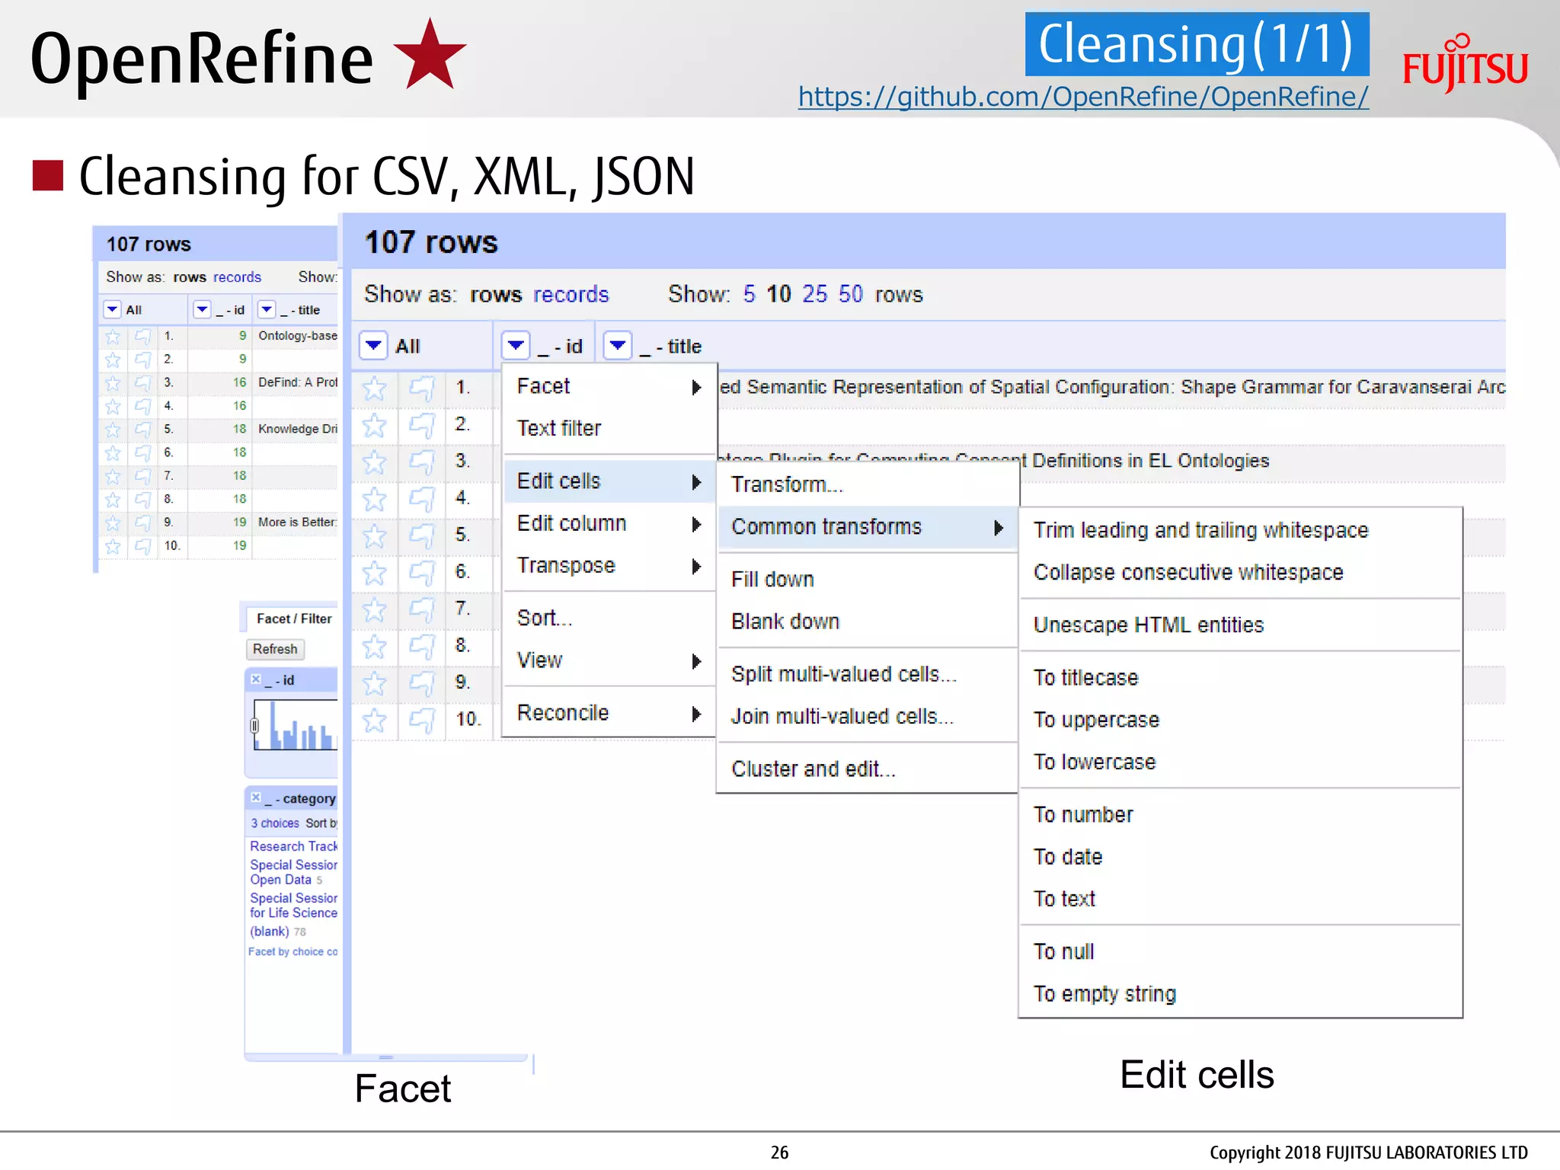Star row 1 in the large grid
1560x1170 pixels.
click(374, 388)
